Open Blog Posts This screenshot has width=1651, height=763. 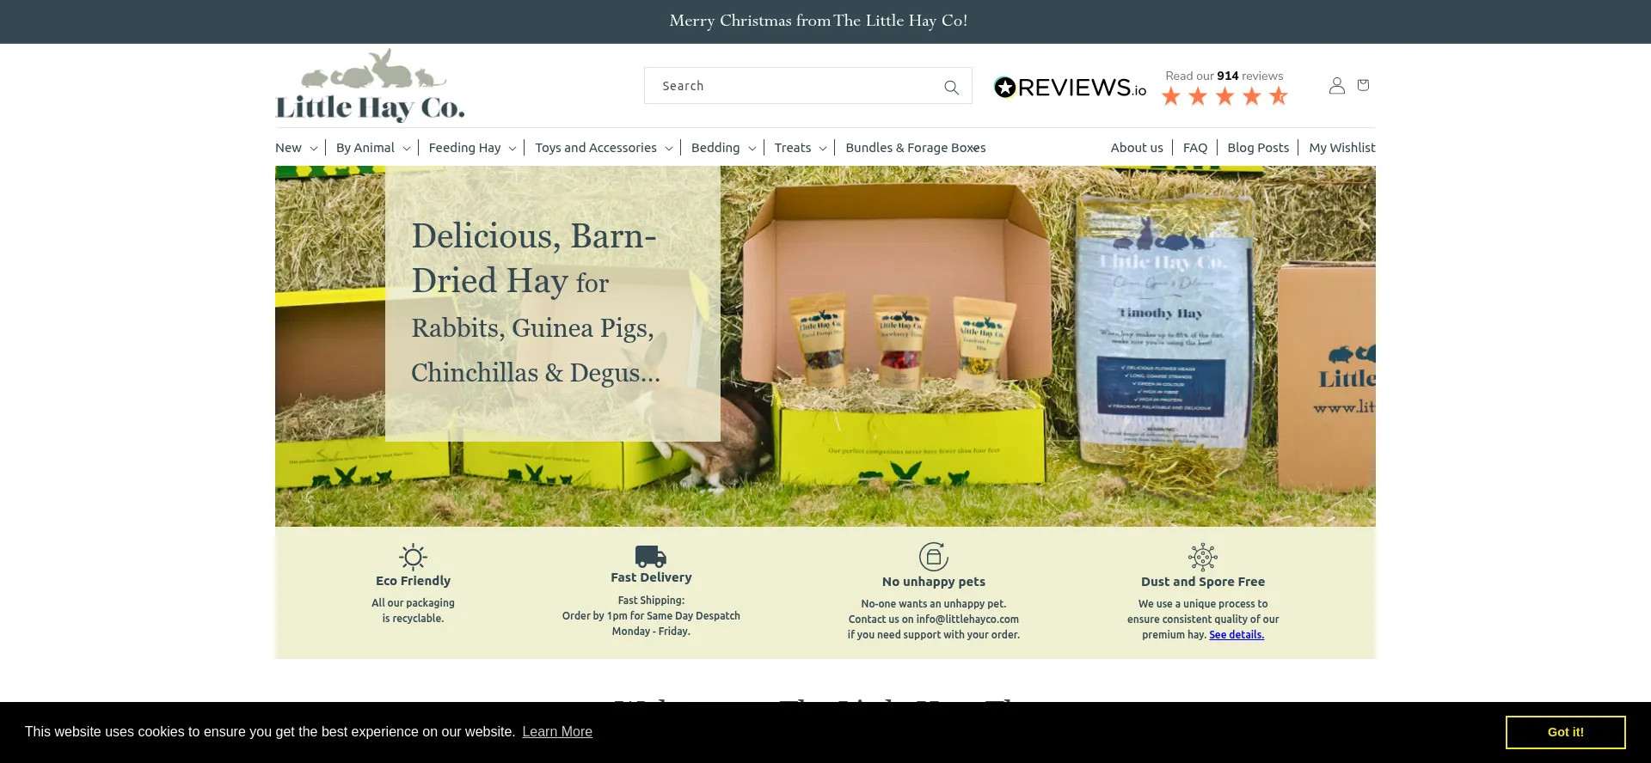[x=1258, y=148]
